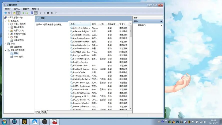Screen dimensions: 222x125
Task: Click the Stop Service square icon
Action: pyautogui.click(x=48, y=13)
